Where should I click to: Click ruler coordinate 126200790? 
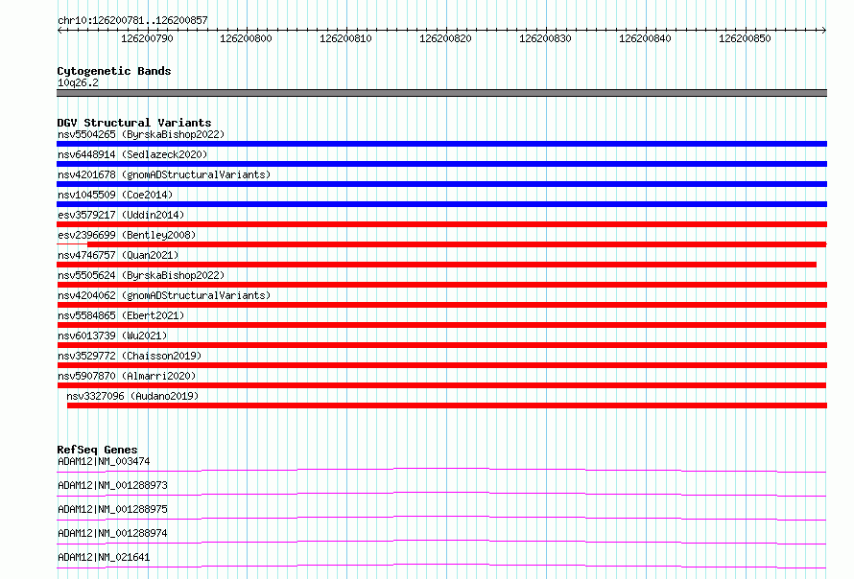[147, 38]
